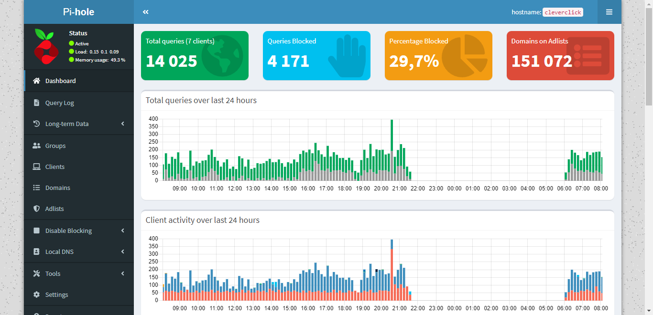Image resolution: width=653 pixels, height=315 pixels.
Task: Click the Domains list icon
Action: click(x=36, y=188)
